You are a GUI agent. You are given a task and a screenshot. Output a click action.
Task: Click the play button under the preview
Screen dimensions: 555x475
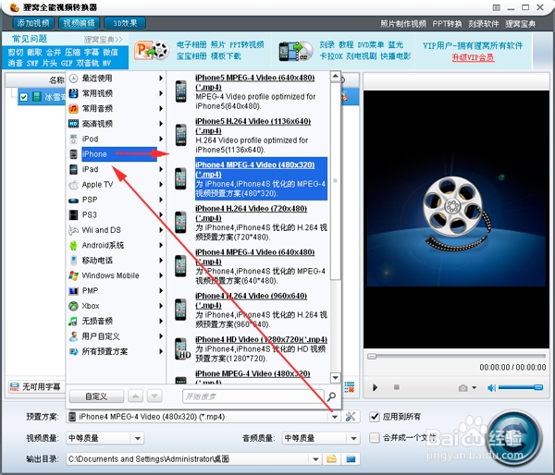375,387
